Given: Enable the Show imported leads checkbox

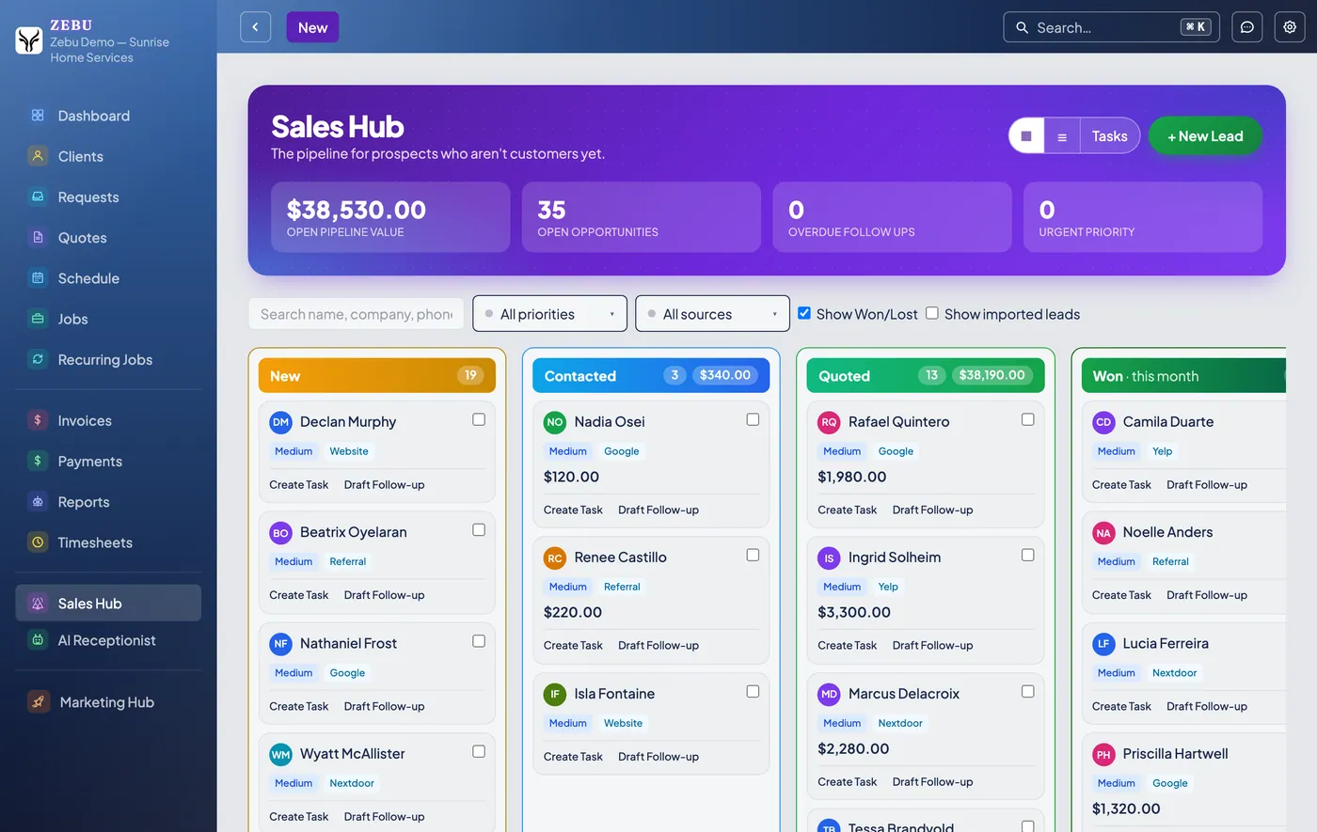Looking at the screenshot, I should point(932,313).
